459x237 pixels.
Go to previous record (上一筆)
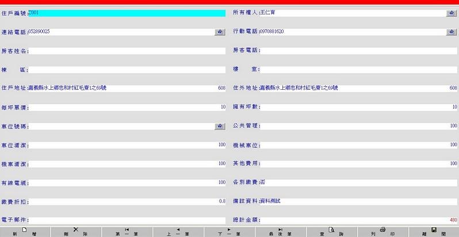[x=178, y=232]
